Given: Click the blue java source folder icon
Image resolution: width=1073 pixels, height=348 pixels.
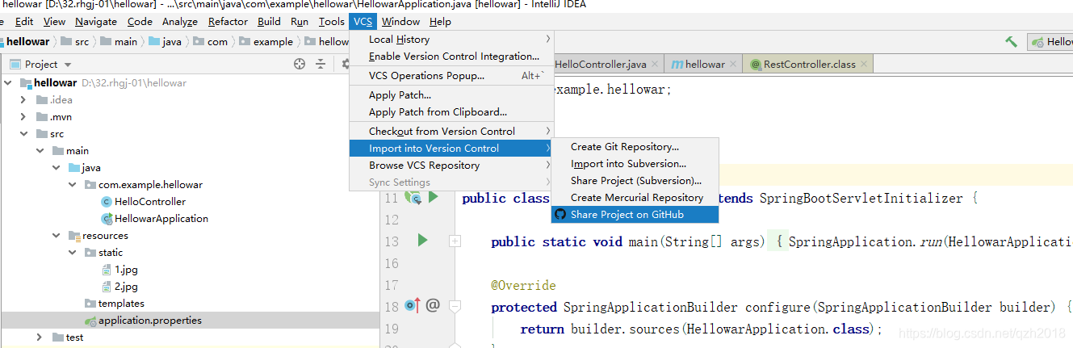Looking at the screenshot, I should (73, 168).
